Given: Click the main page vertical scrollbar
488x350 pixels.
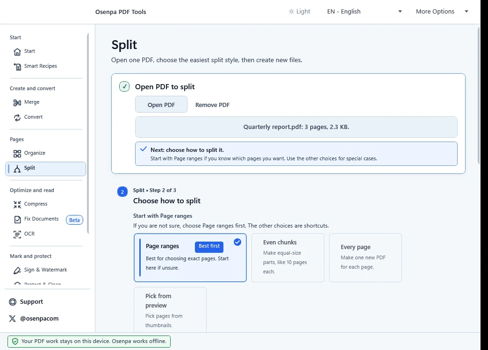Looking at the screenshot, I should [479, 95].
